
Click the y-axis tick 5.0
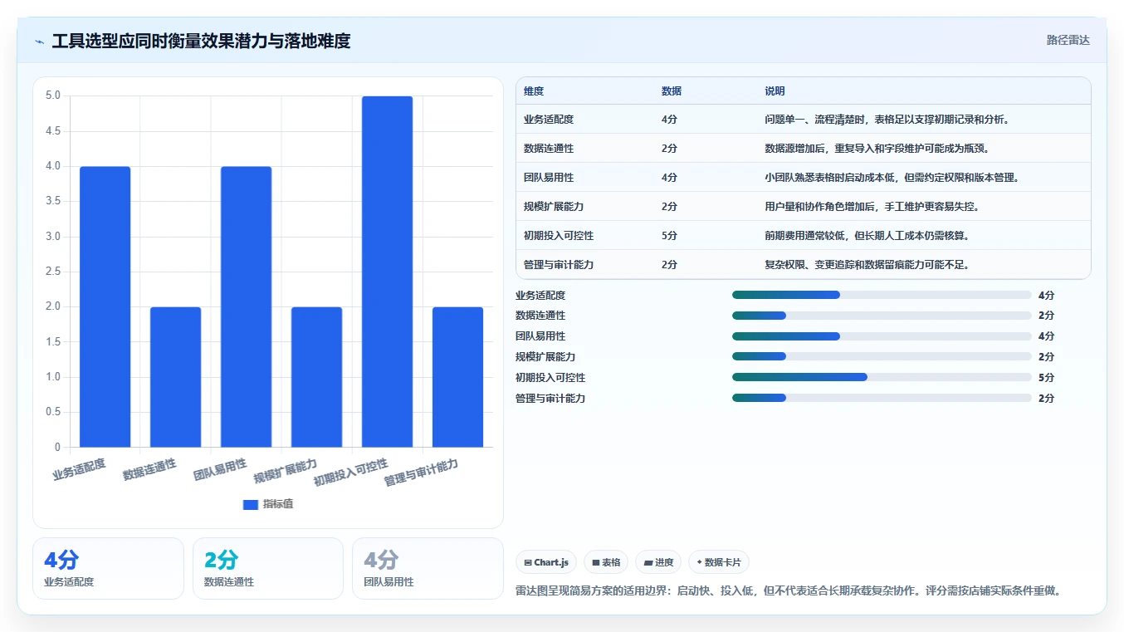[x=52, y=96]
